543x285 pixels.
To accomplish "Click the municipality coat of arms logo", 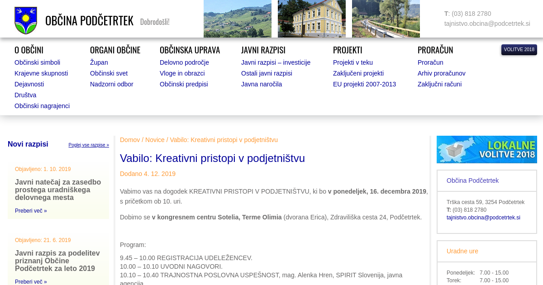I will [x=26, y=20].
